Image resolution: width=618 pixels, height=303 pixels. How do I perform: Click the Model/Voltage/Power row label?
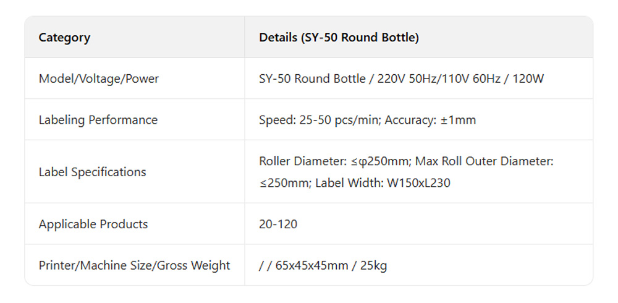pyautogui.click(x=99, y=79)
